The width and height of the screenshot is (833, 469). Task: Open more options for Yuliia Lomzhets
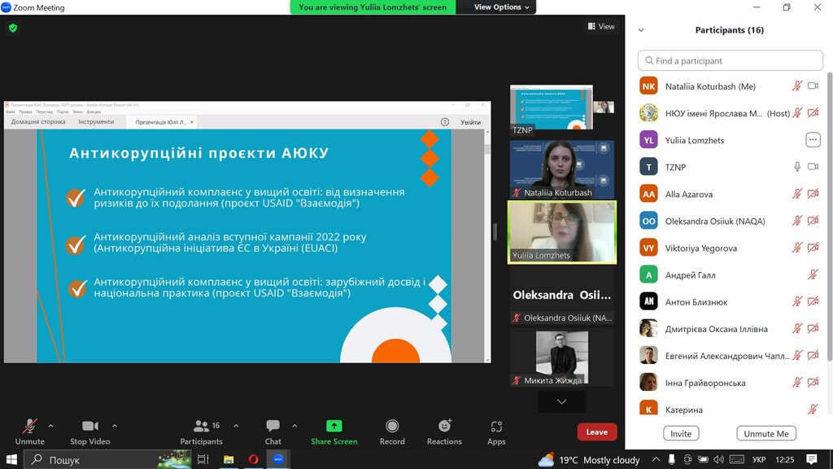coord(813,140)
